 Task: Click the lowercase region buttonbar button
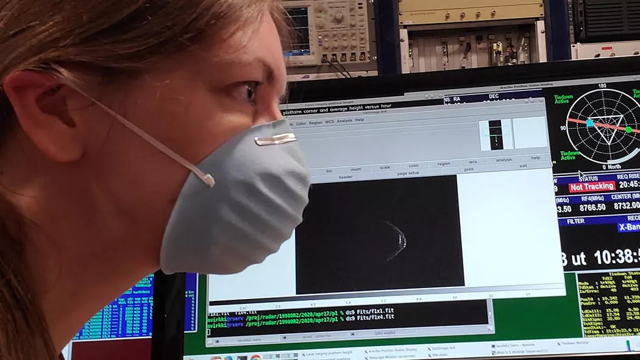(444, 163)
